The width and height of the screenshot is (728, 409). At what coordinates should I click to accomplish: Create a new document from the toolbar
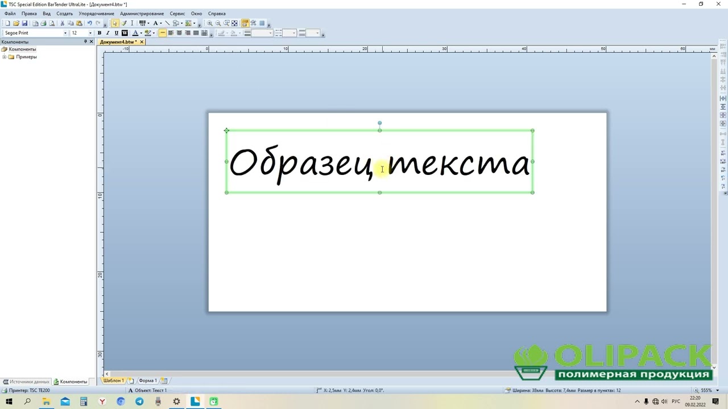pos(7,23)
